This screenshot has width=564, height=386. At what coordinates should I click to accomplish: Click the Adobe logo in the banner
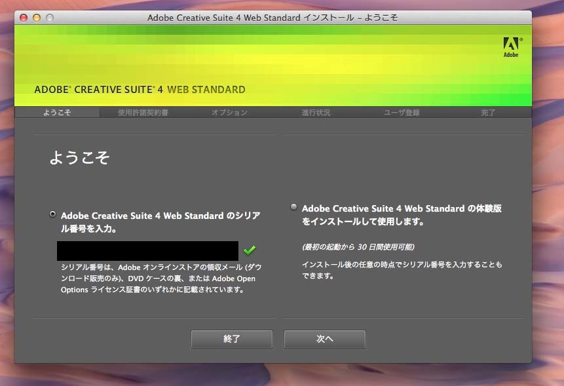point(511,47)
